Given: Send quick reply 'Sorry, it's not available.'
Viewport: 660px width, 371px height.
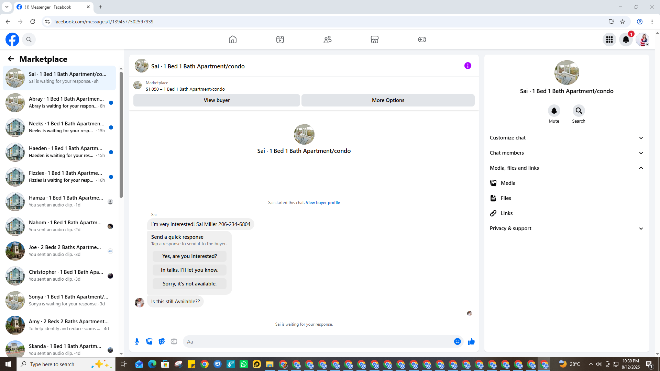Looking at the screenshot, I should point(189,284).
